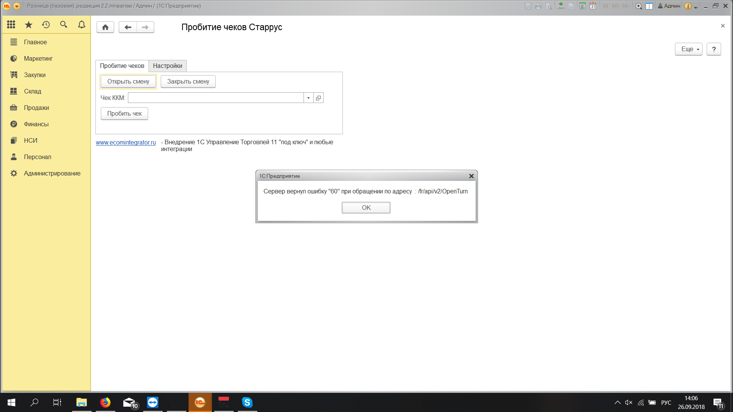Image resolution: width=733 pixels, height=412 pixels.
Task: Click the muted volume tray icon
Action: coord(629,403)
